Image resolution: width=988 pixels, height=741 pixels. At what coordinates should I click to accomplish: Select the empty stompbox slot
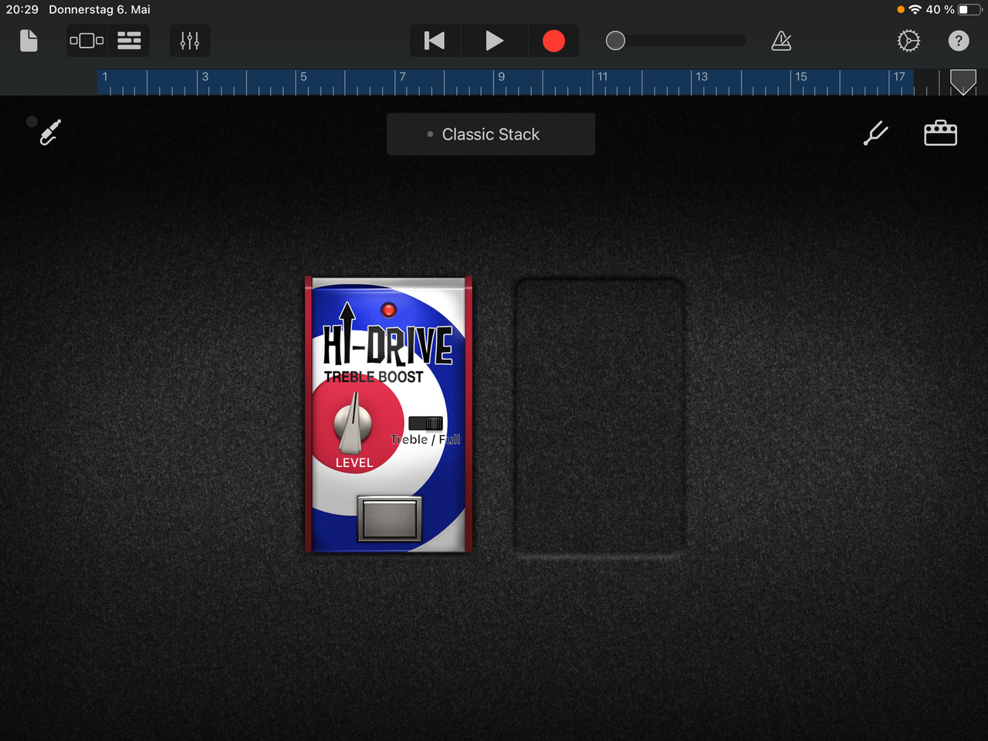(600, 417)
